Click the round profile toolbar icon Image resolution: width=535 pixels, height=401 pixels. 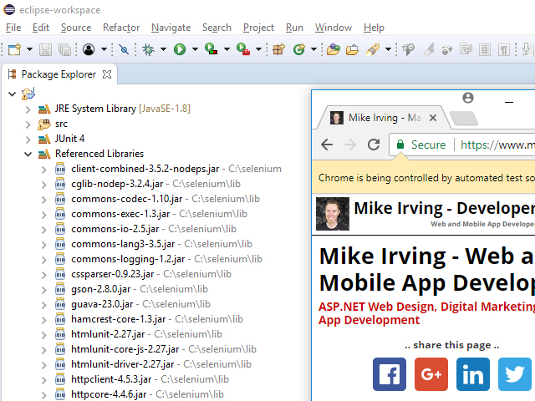[89, 49]
